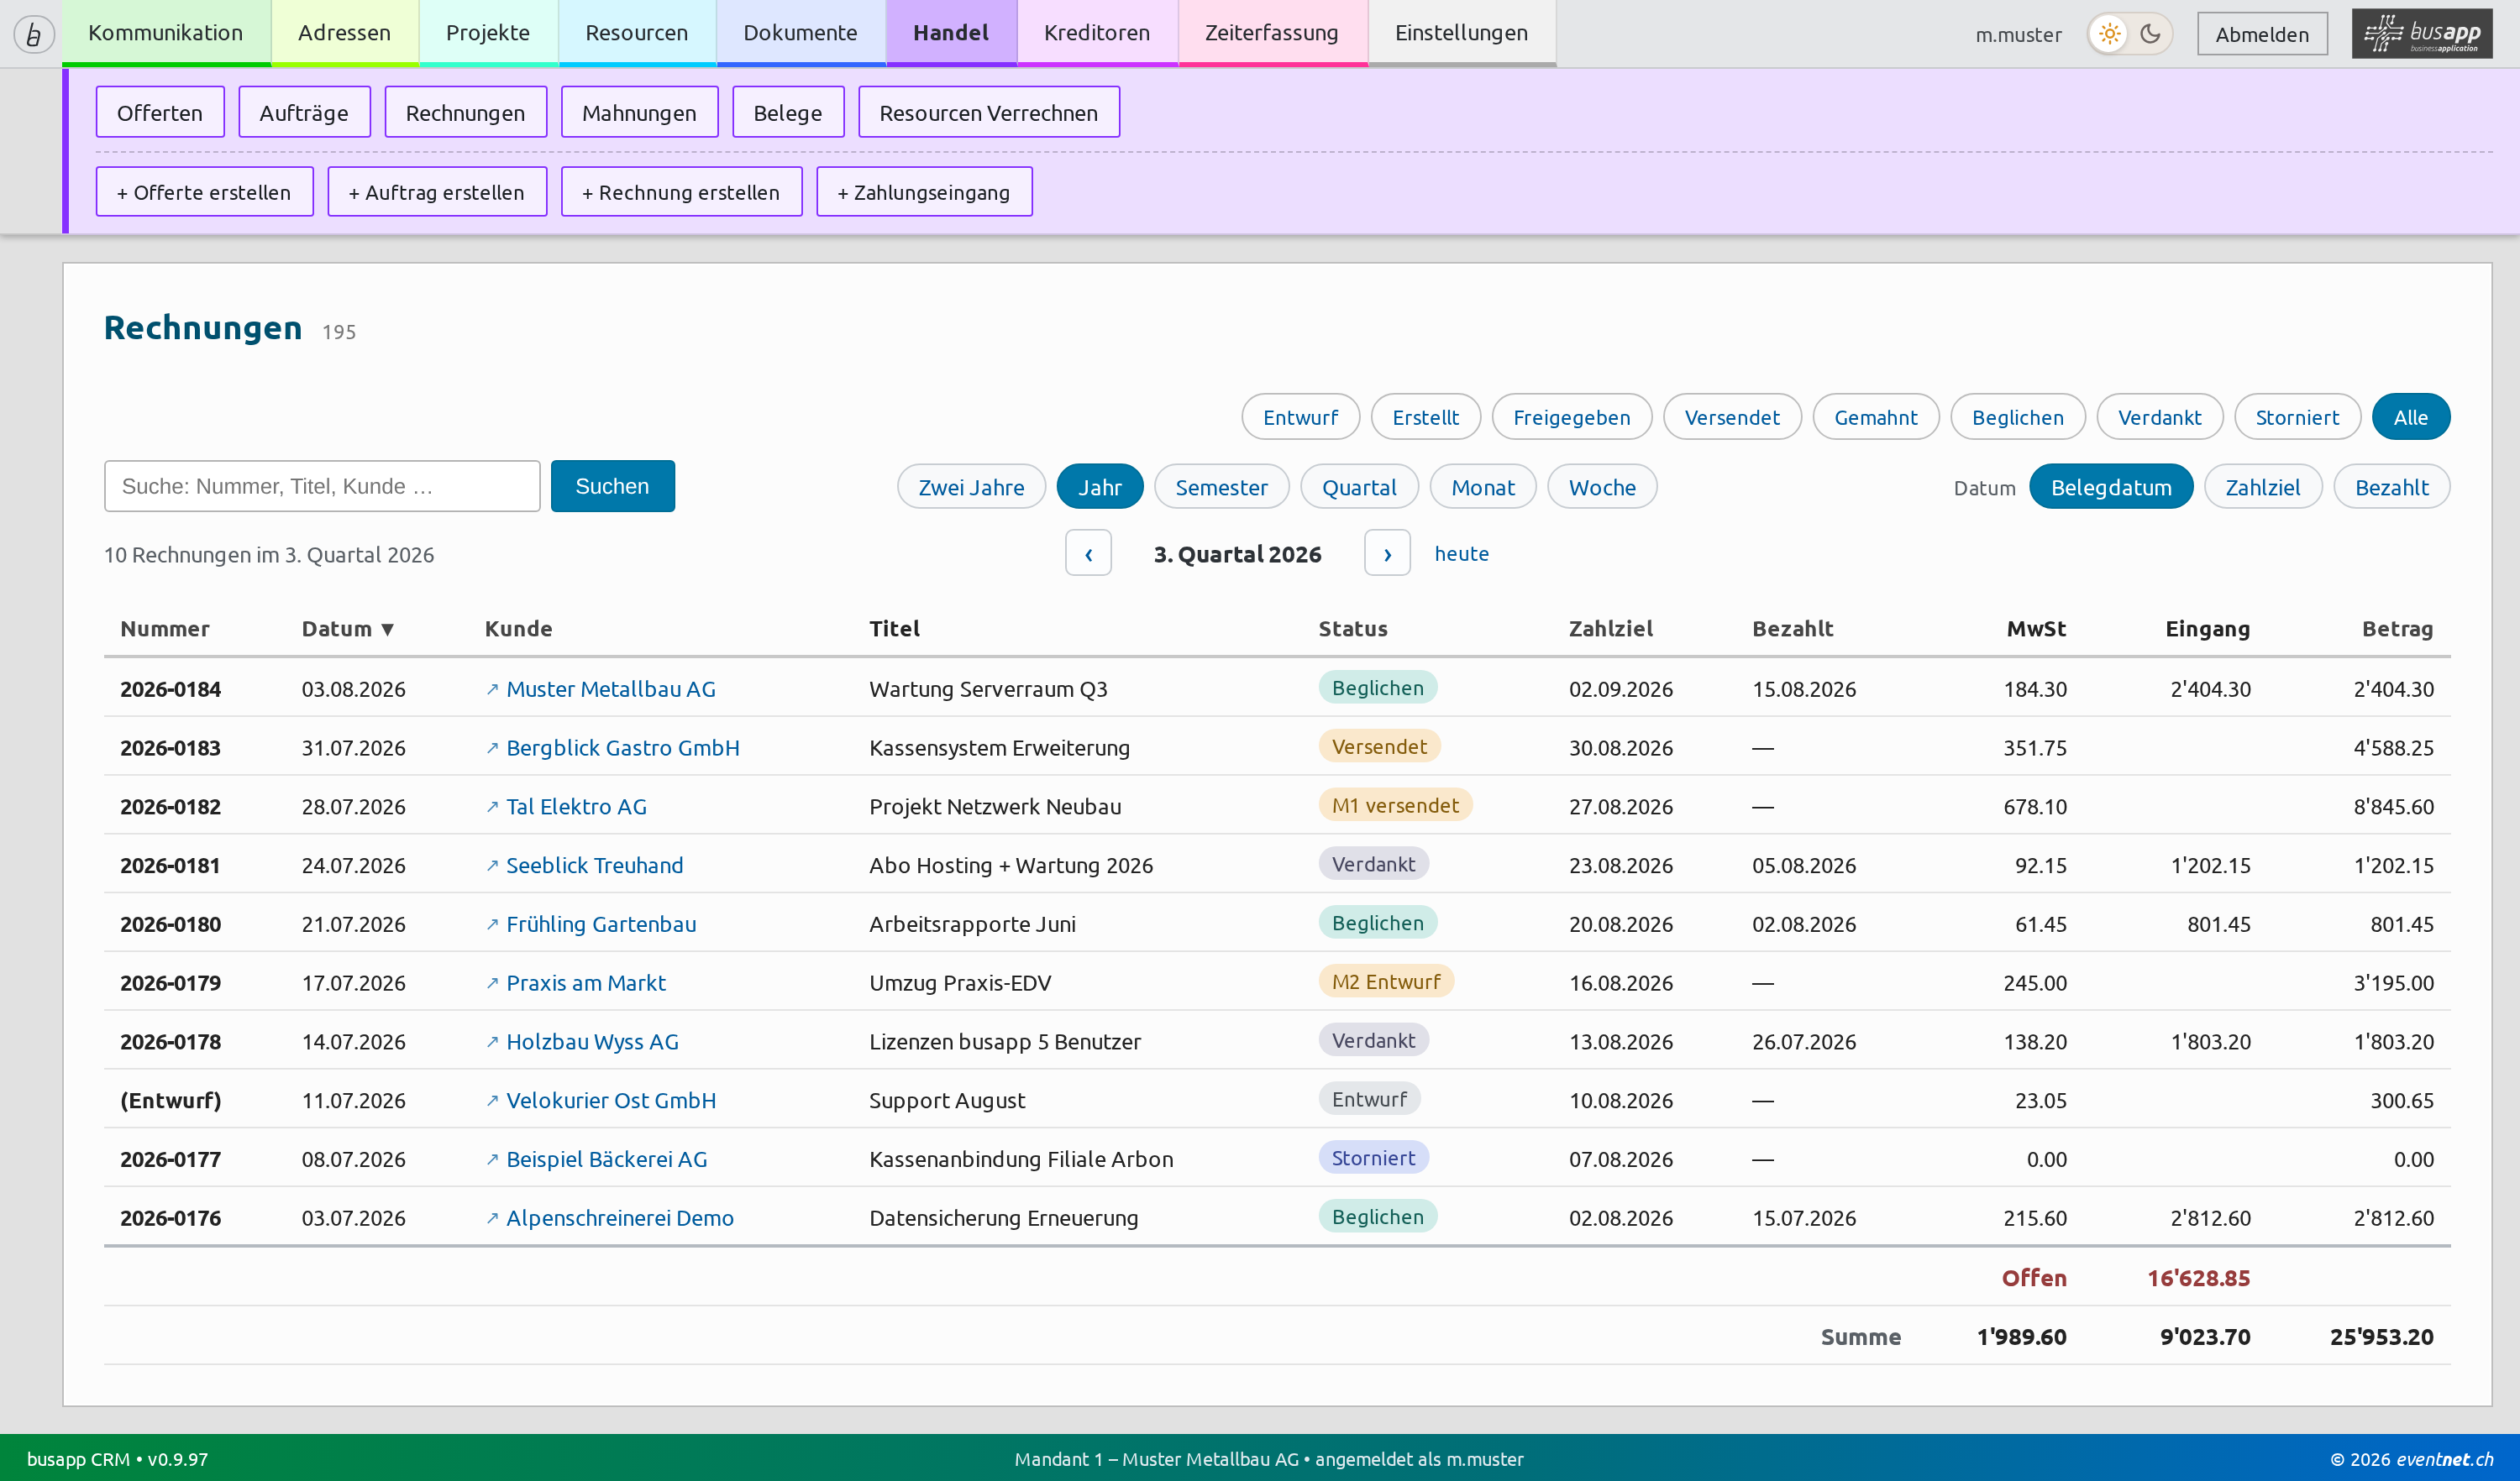2520x1481 pixels.
Task: Set date basis to Bezahlt
Action: (2391, 487)
